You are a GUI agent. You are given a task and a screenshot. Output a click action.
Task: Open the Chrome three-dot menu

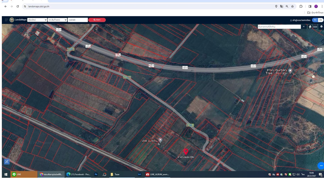click(322, 6)
